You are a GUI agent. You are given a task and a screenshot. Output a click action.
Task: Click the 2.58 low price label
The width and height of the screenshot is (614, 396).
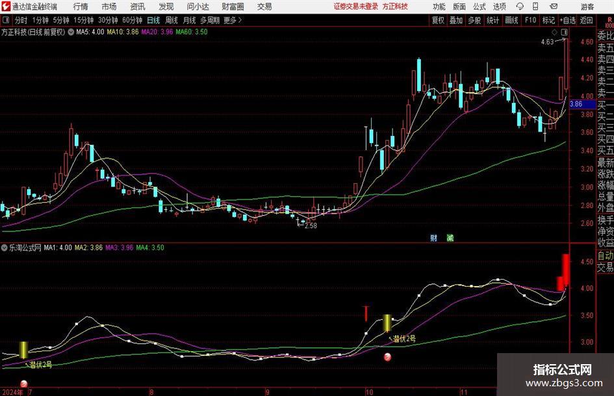(311, 226)
